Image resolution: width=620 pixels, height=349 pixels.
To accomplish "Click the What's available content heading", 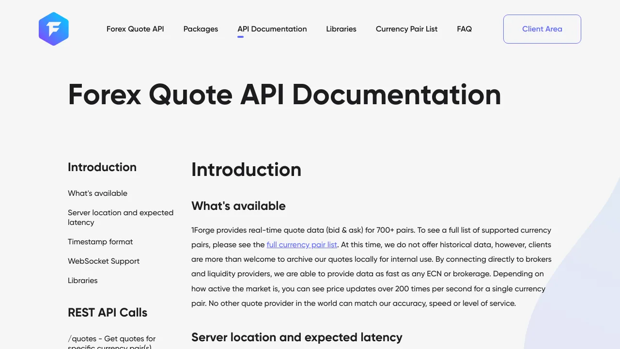I will (x=238, y=206).
